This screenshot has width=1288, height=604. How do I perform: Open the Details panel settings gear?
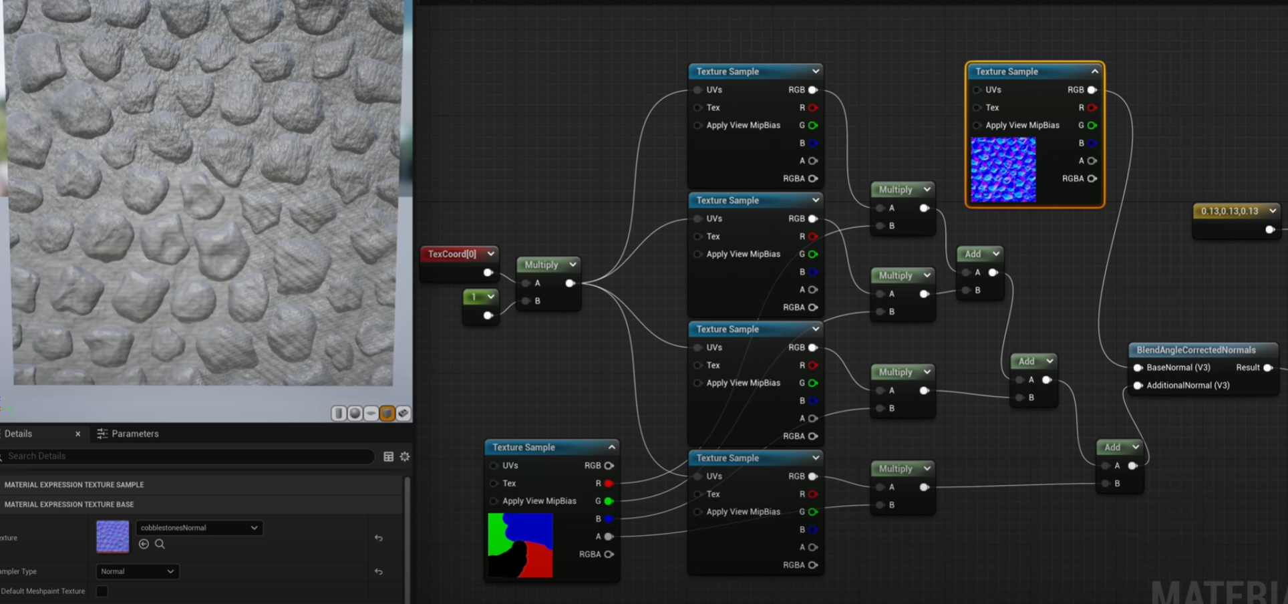404,456
